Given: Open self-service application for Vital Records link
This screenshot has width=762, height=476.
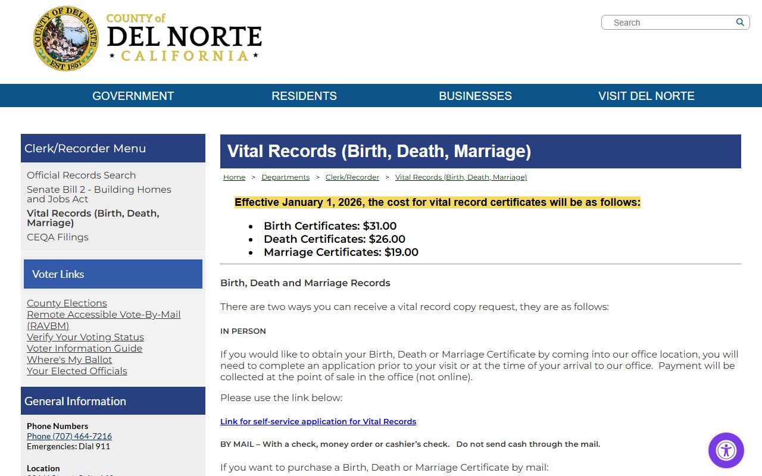Looking at the screenshot, I should pos(318,421).
